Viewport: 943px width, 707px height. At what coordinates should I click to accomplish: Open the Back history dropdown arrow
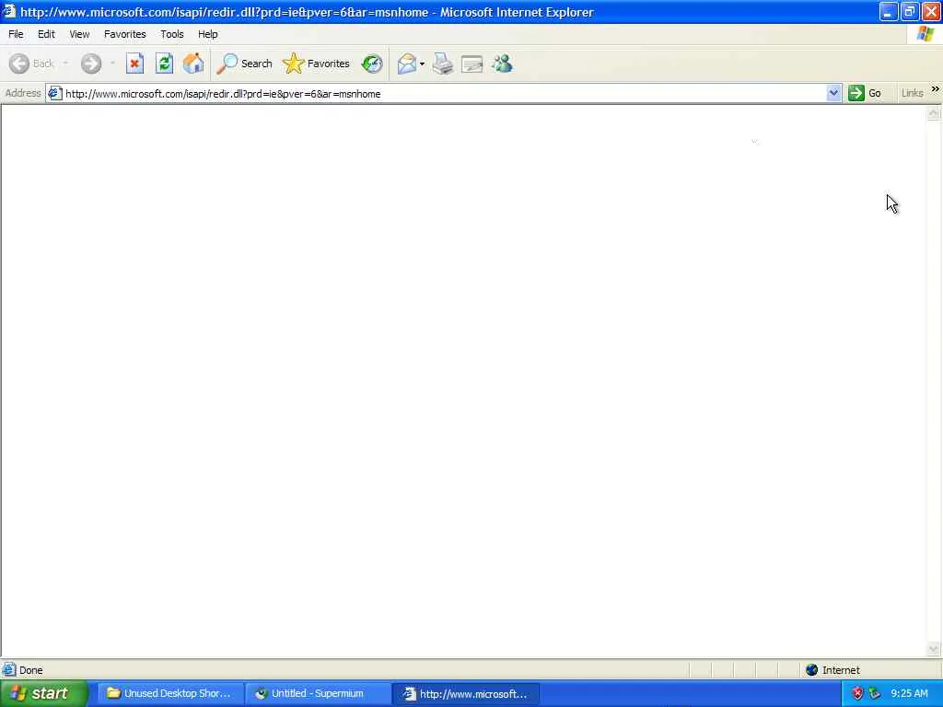(x=65, y=64)
